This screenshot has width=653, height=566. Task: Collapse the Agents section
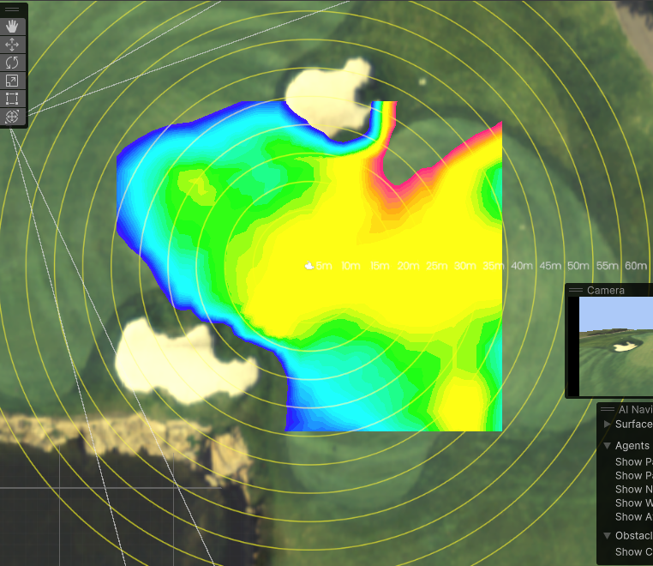click(608, 446)
